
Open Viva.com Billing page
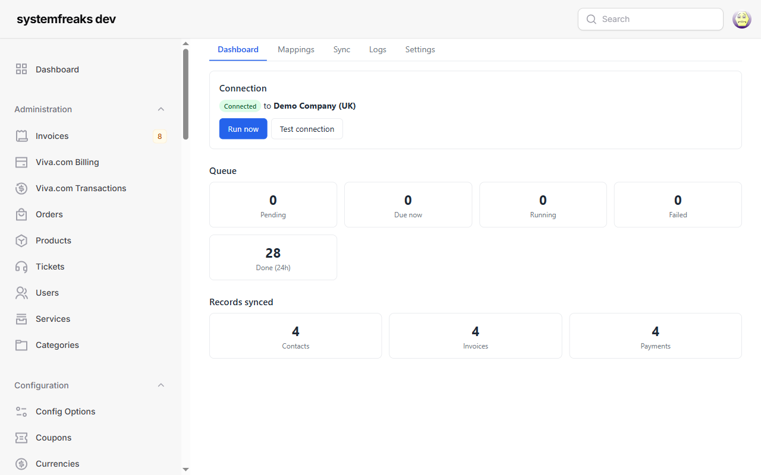pyautogui.click(x=67, y=162)
